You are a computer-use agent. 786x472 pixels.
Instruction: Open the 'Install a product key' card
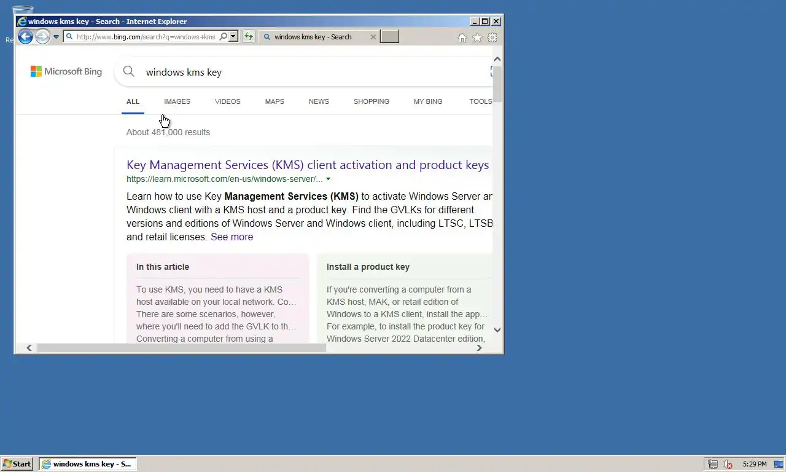[x=405, y=299]
